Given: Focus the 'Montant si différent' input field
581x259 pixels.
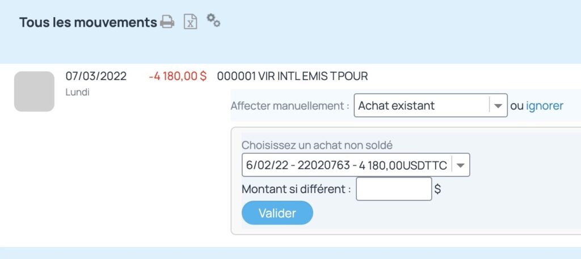Looking at the screenshot, I should click(x=394, y=189).
